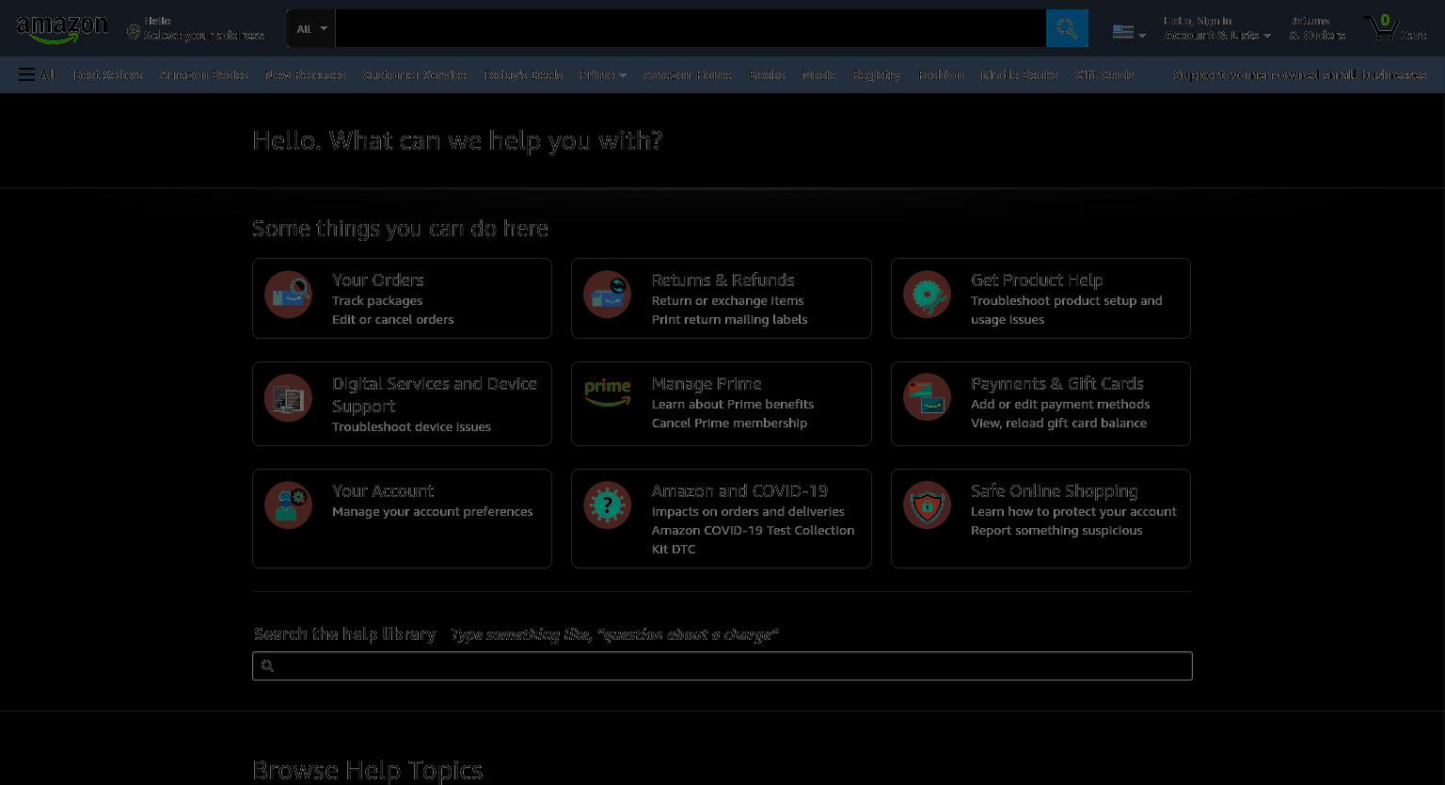The height and width of the screenshot is (785, 1445).
Task: Click the Returns & Refunds icon
Action: pos(607,295)
